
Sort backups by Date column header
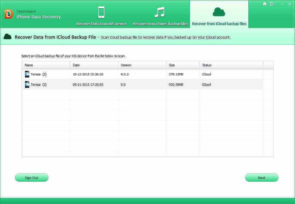tap(94, 65)
